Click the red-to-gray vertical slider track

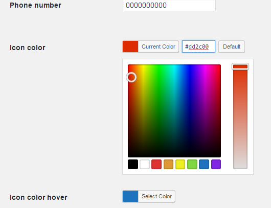click(x=240, y=117)
